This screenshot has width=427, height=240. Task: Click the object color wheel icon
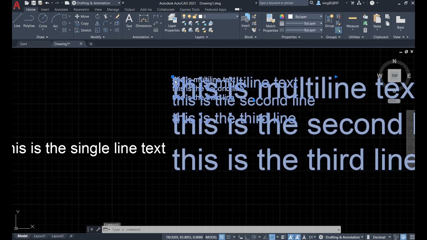282,16
